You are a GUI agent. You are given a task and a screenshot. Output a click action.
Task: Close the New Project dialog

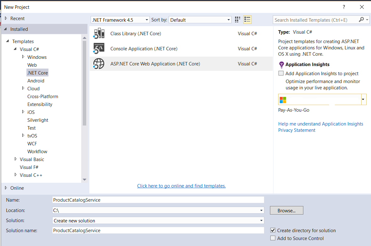362,7
